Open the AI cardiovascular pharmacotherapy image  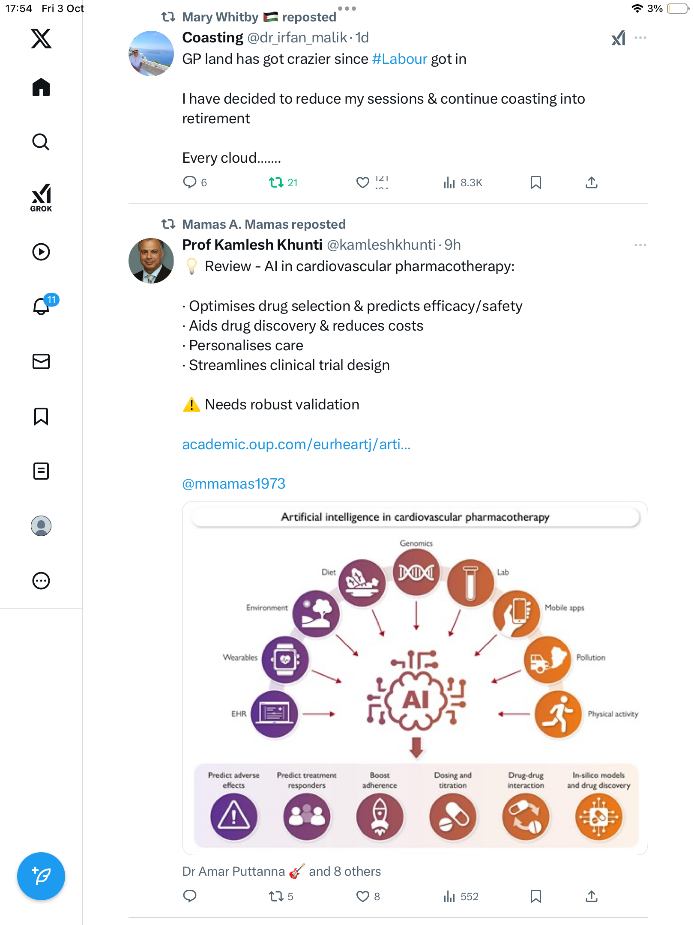pos(415,678)
